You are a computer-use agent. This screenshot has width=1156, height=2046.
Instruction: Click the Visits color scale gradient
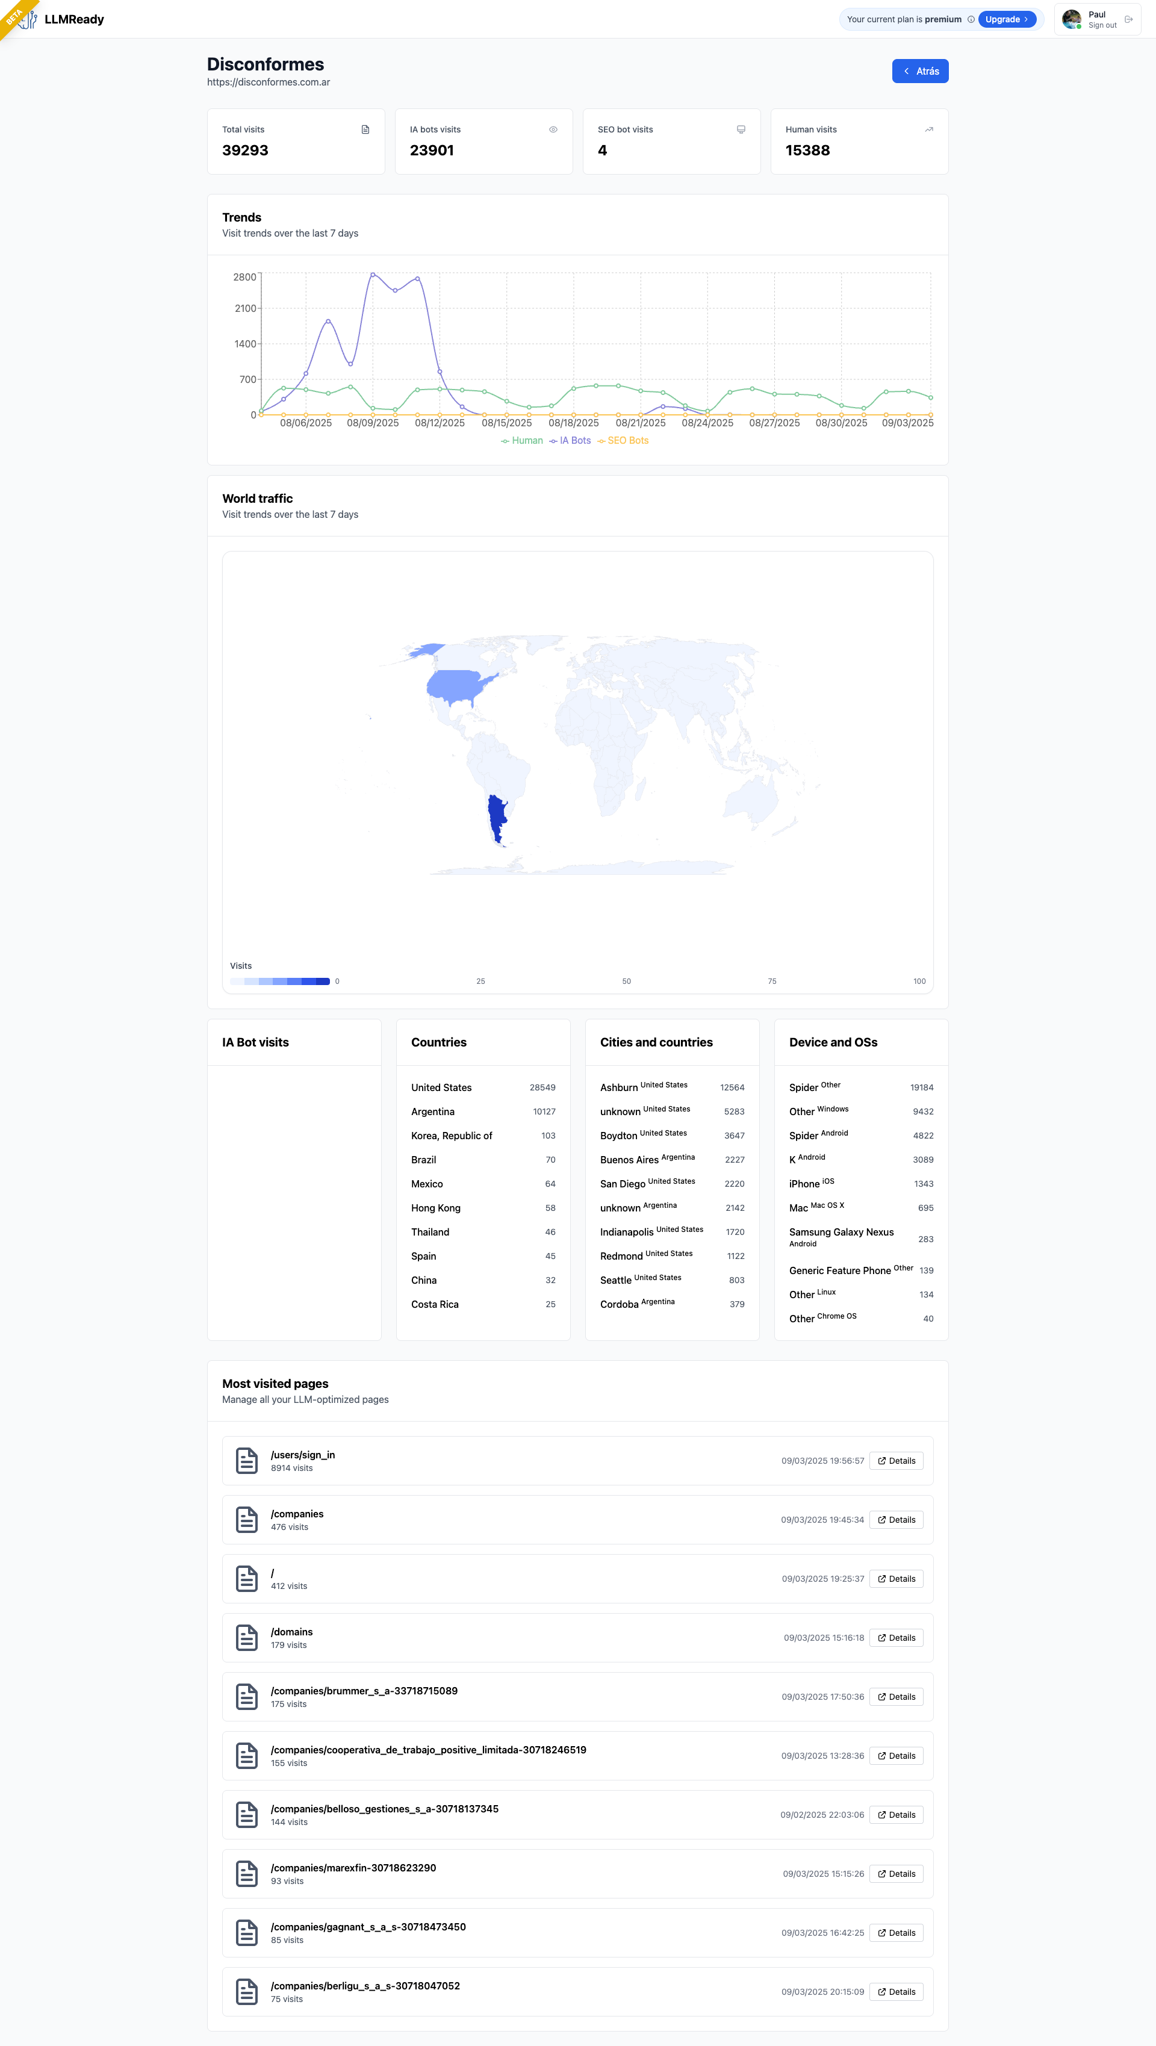(279, 981)
